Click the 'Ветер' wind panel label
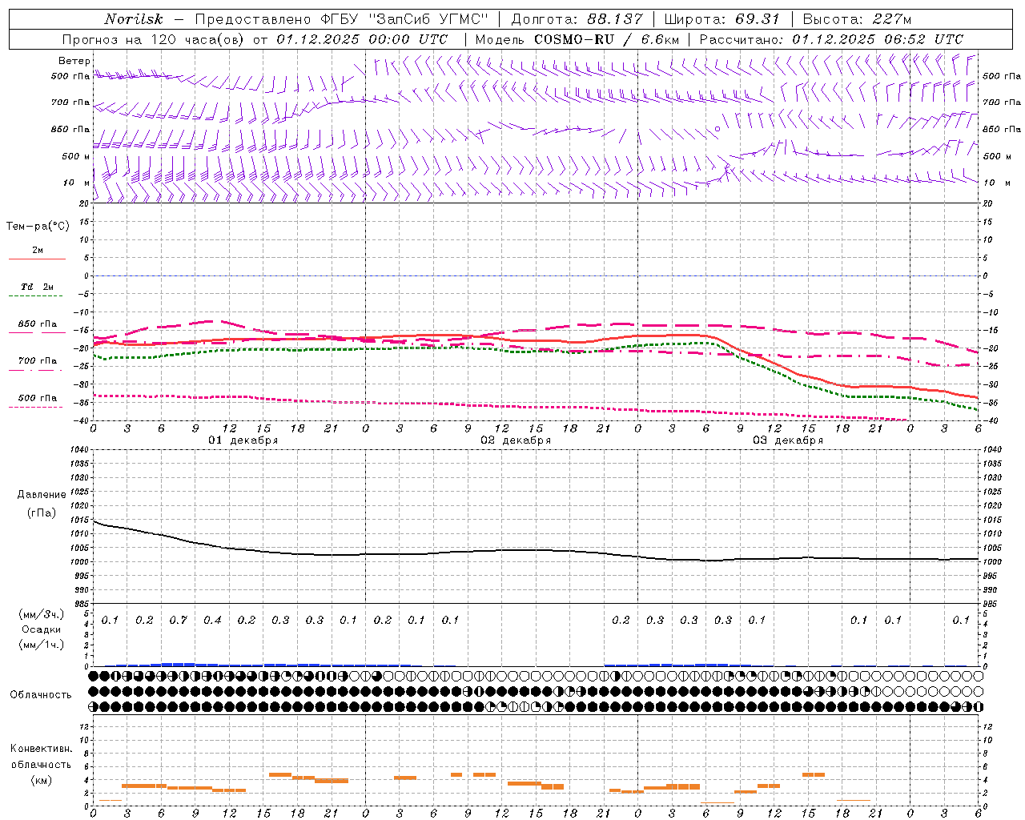The image size is (1025, 820). [74, 61]
